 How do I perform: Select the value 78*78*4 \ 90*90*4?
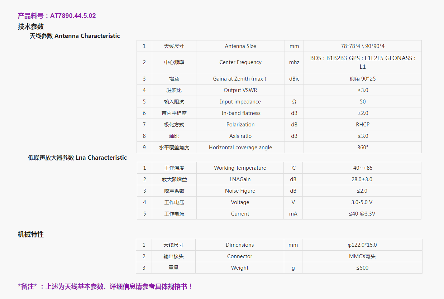(x=363, y=46)
